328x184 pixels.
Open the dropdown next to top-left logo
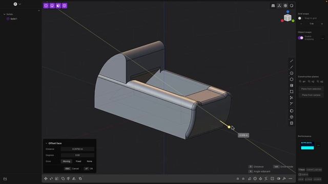(20, 4)
